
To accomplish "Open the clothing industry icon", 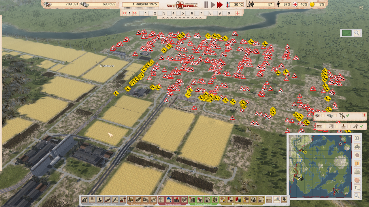I will pyautogui.click(x=231, y=200).
